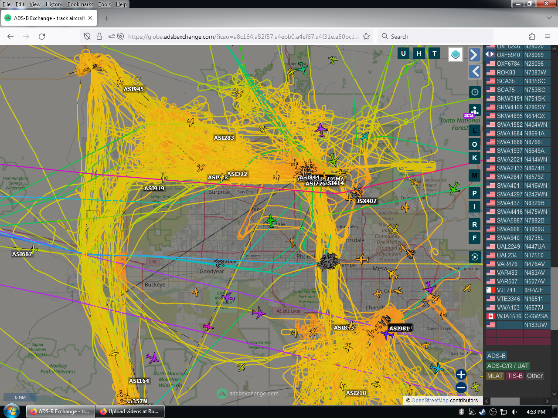The image size is (558, 418).
Task: Open the OpenStreetMap attribution link
Action: pos(430,401)
